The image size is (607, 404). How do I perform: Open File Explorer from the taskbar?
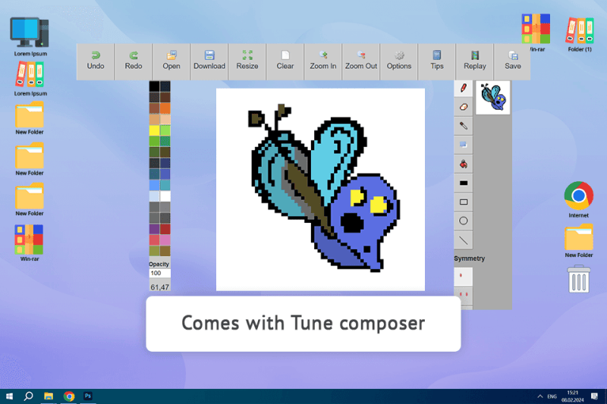tap(49, 396)
